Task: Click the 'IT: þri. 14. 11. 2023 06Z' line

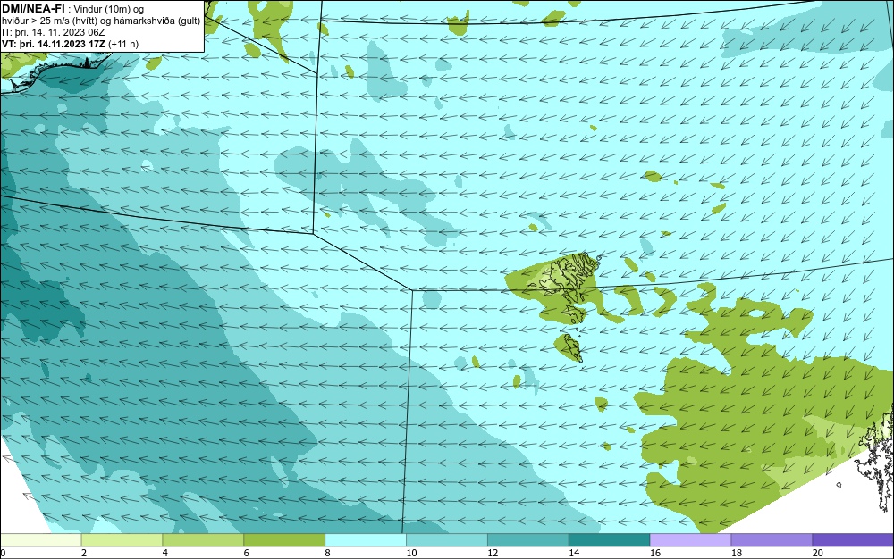Action: (53, 32)
